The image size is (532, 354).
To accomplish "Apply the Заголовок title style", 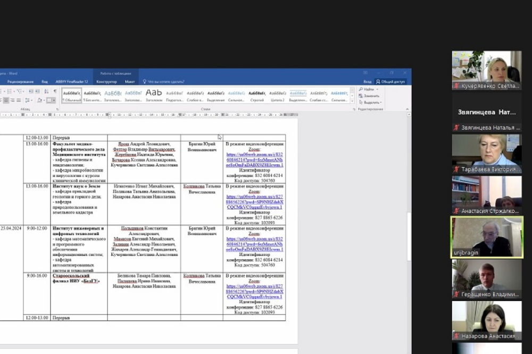I will (x=154, y=96).
